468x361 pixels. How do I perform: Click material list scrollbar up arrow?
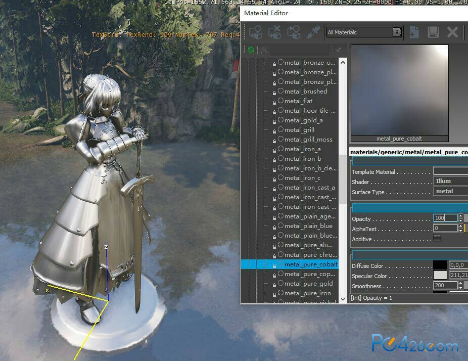(343, 62)
